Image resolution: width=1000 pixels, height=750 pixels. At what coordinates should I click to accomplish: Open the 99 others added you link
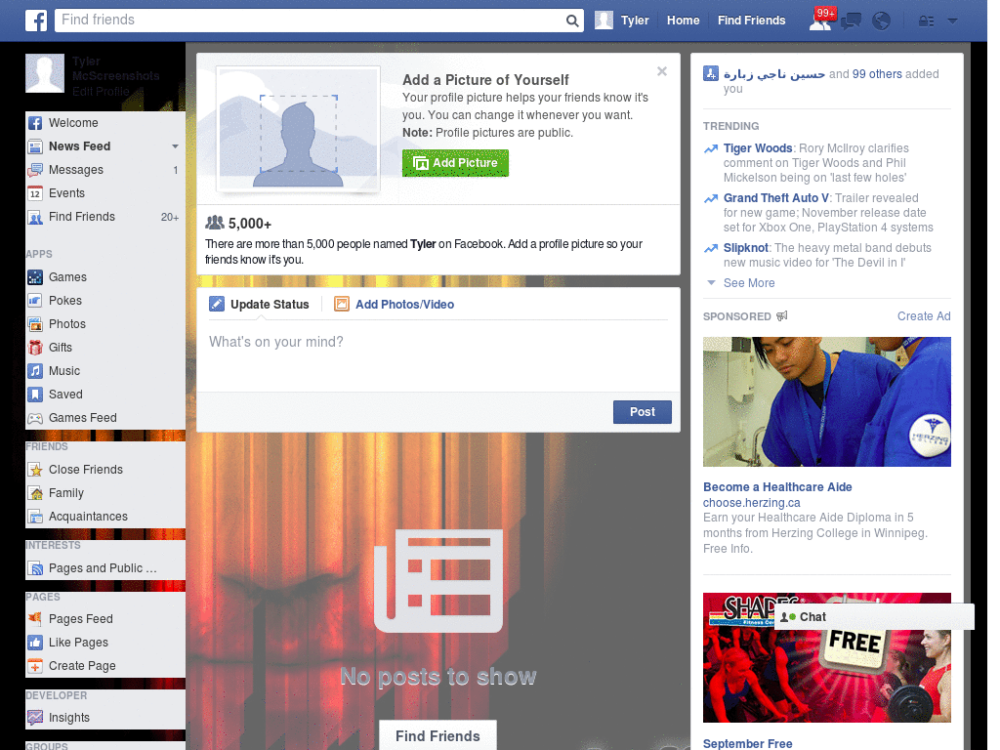[x=877, y=74]
